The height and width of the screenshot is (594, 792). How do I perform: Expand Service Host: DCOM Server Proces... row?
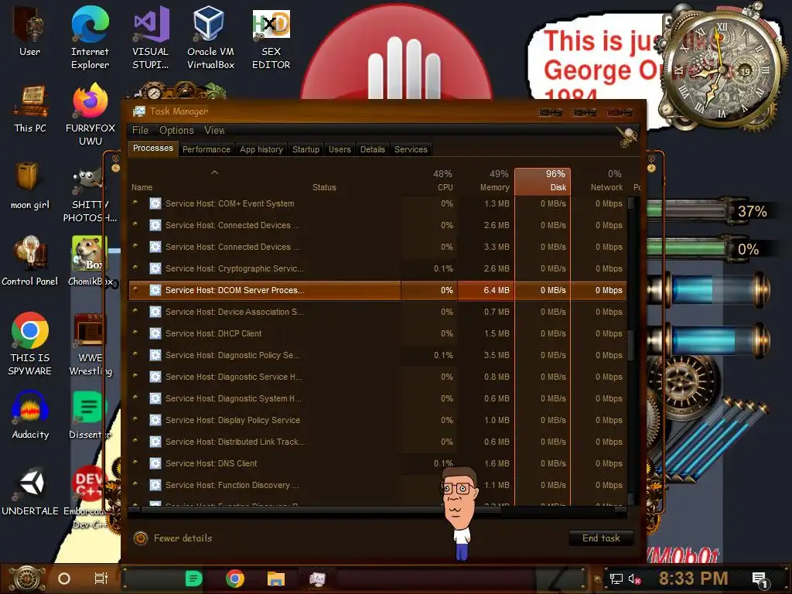coord(135,289)
